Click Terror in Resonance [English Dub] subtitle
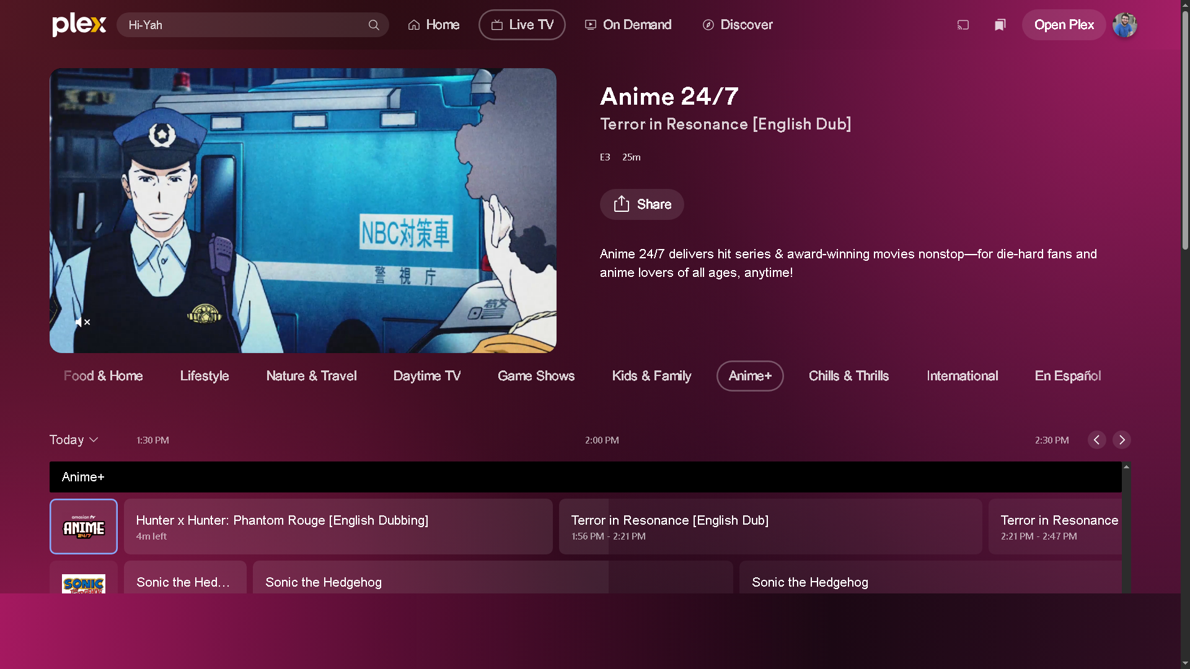The image size is (1190, 669). coord(725,124)
